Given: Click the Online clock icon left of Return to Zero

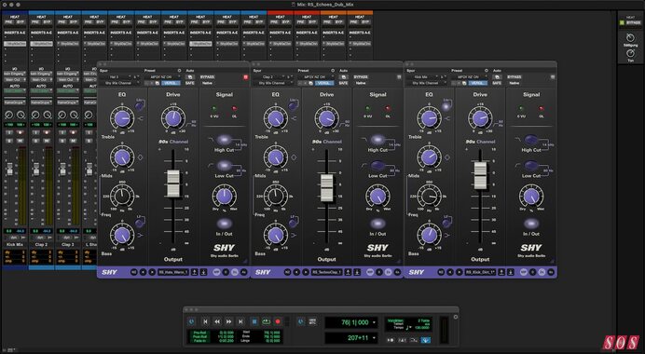Looking at the screenshot, I should click(191, 322).
